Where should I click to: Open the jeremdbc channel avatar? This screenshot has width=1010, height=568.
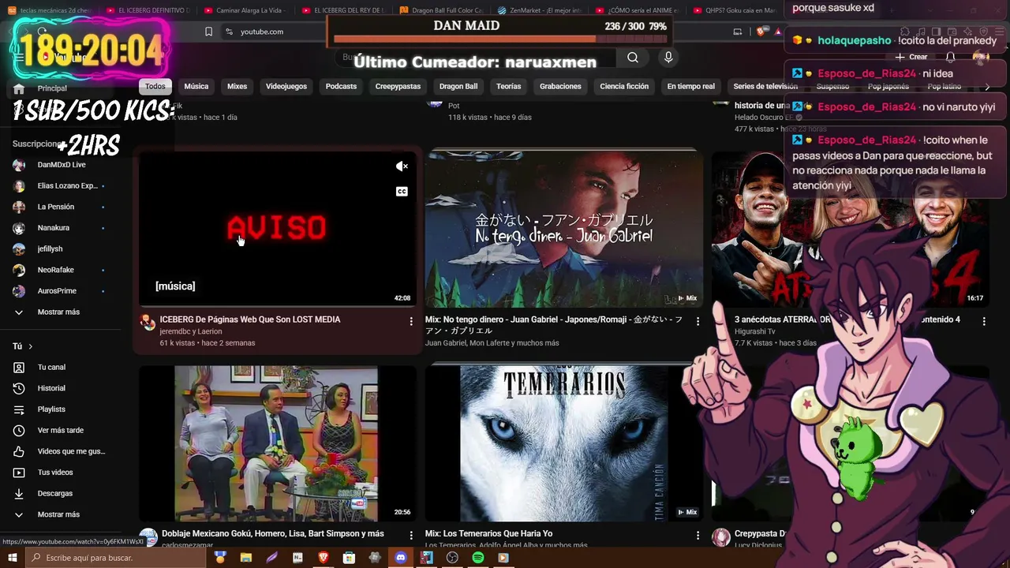pyautogui.click(x=148, y=322)
